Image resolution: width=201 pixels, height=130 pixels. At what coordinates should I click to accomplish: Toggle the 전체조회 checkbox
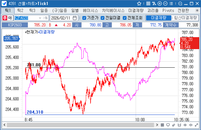125,18
